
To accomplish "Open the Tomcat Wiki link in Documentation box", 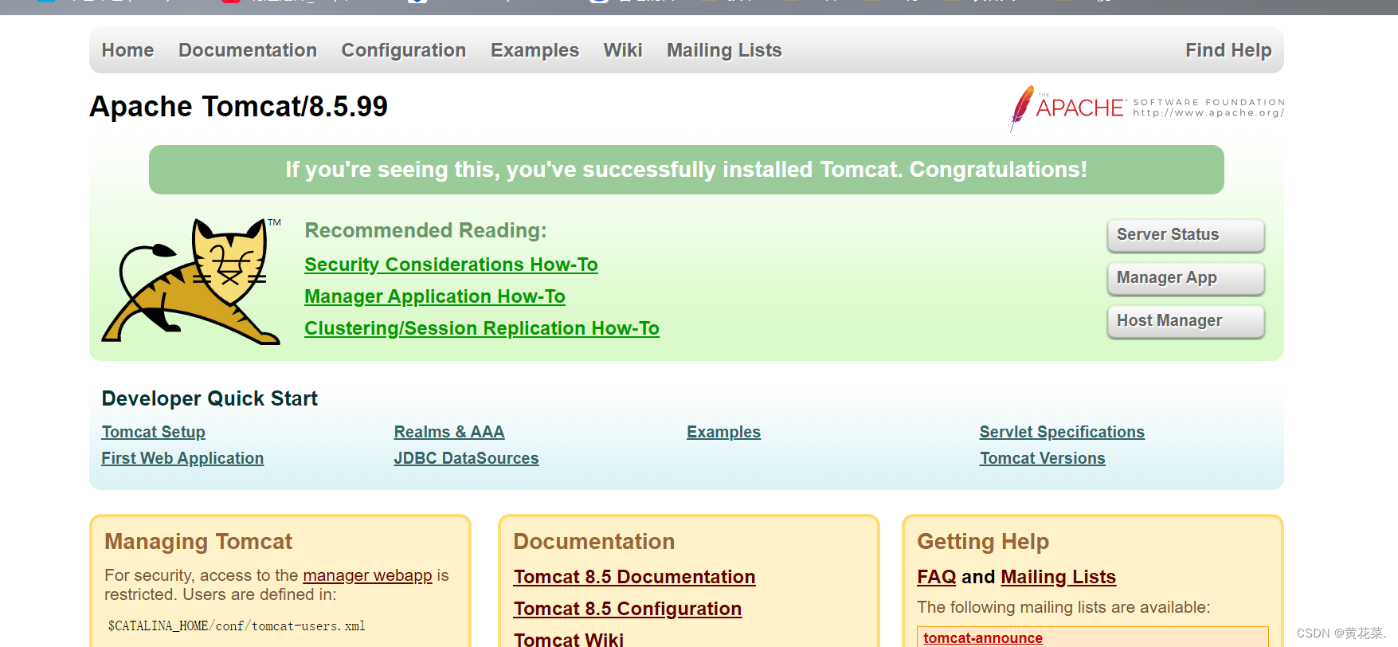I will [x=569, y=639].
